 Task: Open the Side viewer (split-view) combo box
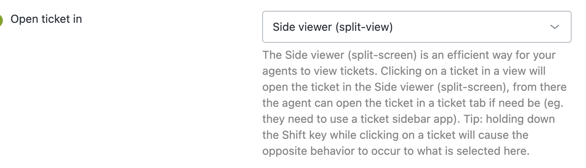(x=417, y=27)
